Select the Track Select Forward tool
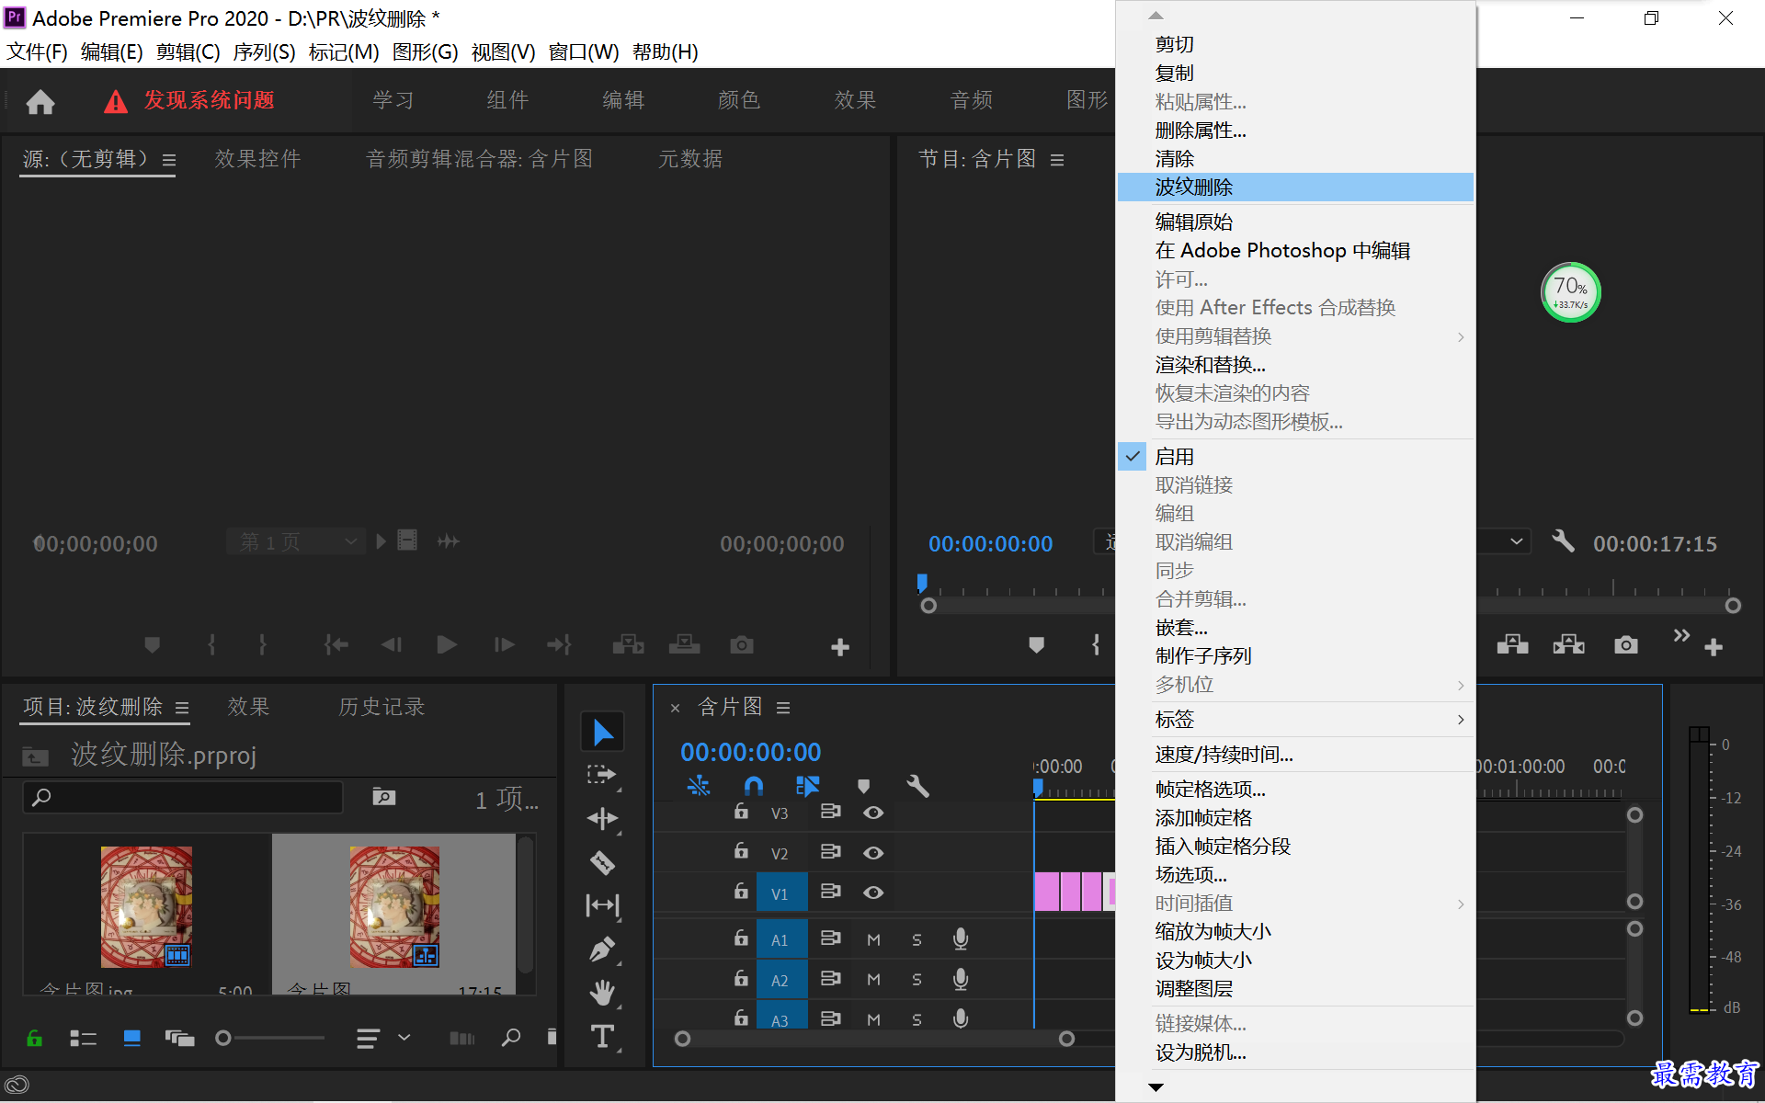This screenshot has width=1765, height=1103. click(602, 775)
